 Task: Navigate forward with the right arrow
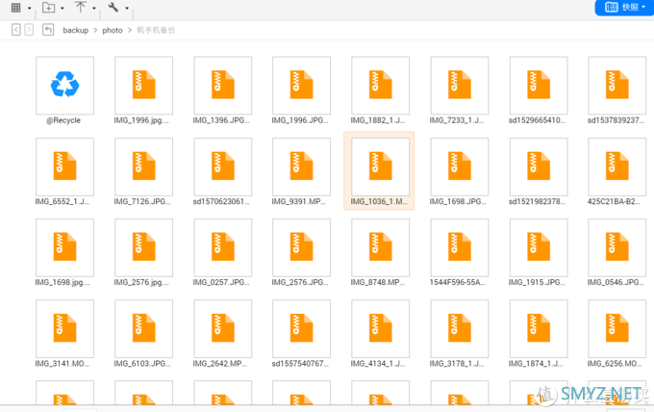point(29,30)
